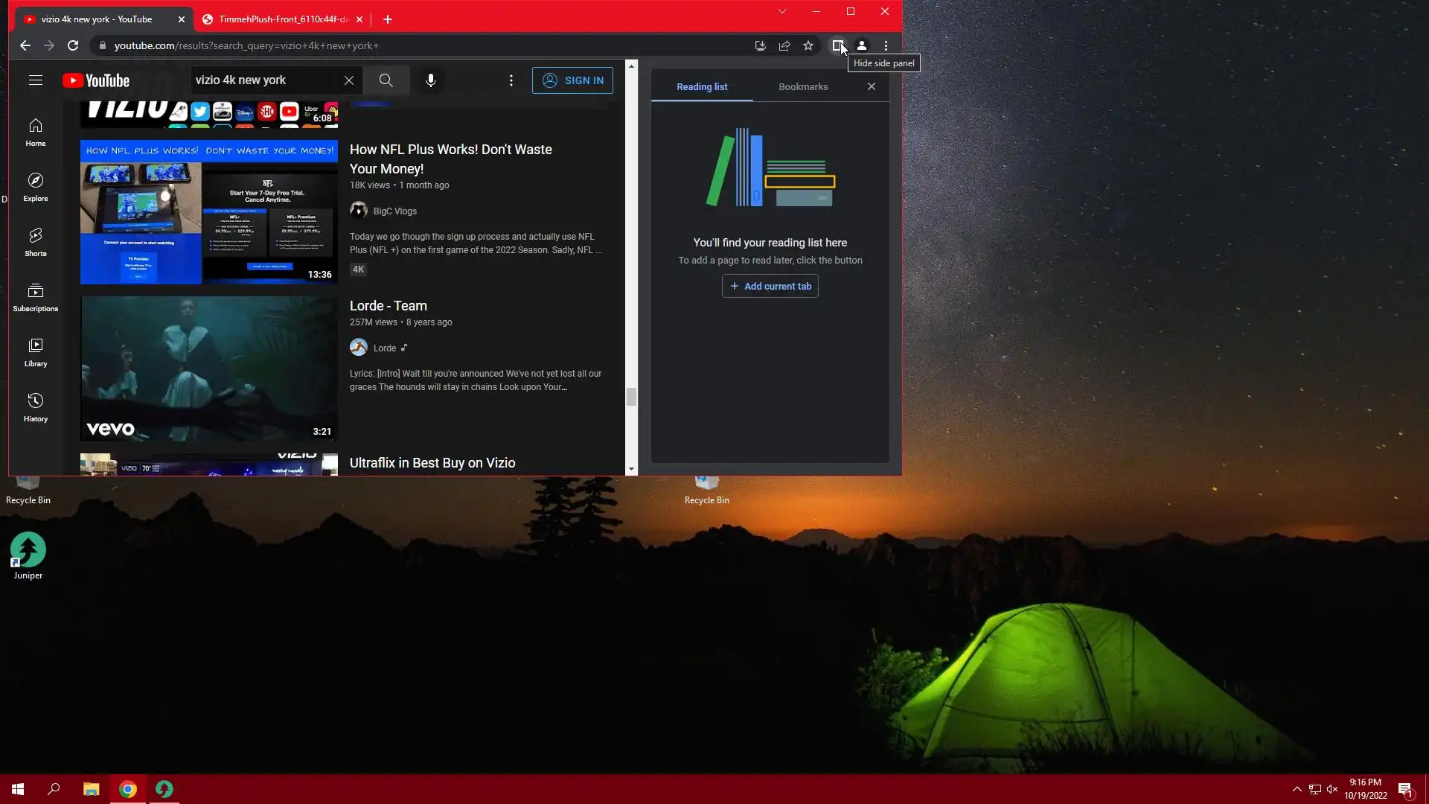Open the Lorde - Team video thumbnail
Screen dimensions: 1429x804
click(x=209, y=368)
